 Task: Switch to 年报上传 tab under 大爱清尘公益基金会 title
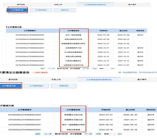56,80
